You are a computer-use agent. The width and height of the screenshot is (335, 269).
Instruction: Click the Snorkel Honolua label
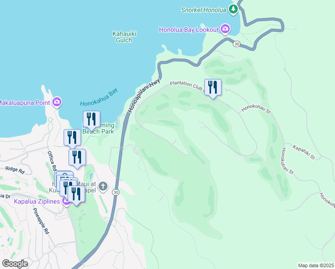click(203, 10)
